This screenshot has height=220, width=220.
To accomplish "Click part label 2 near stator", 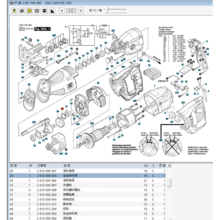I will [121, 109].
